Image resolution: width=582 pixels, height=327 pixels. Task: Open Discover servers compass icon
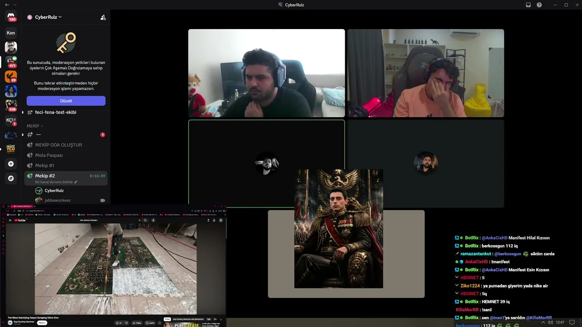[11, 178]
